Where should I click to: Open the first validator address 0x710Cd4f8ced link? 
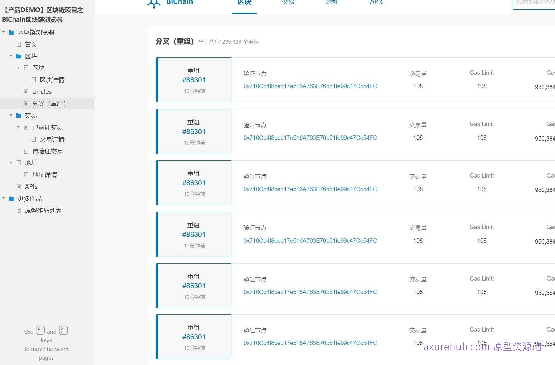310,86
